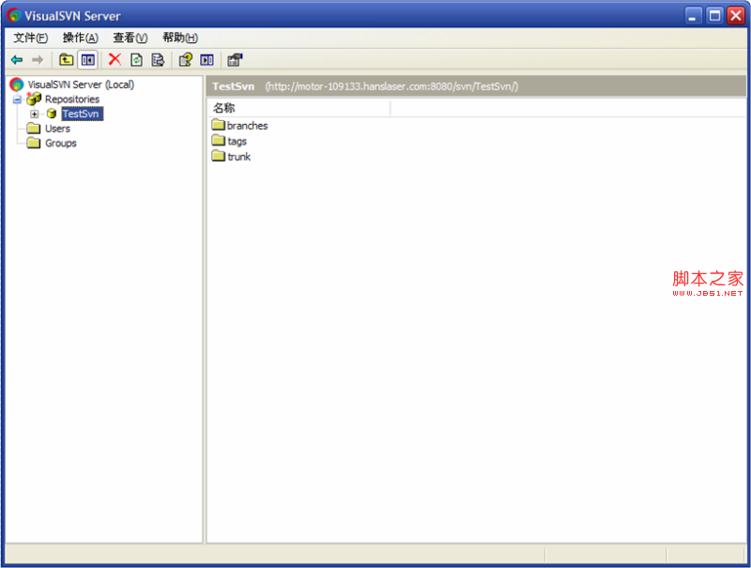Open the 操作(A) menu
Image resolution: width=751 pixels, height=568 pixels.
(81, 38)
